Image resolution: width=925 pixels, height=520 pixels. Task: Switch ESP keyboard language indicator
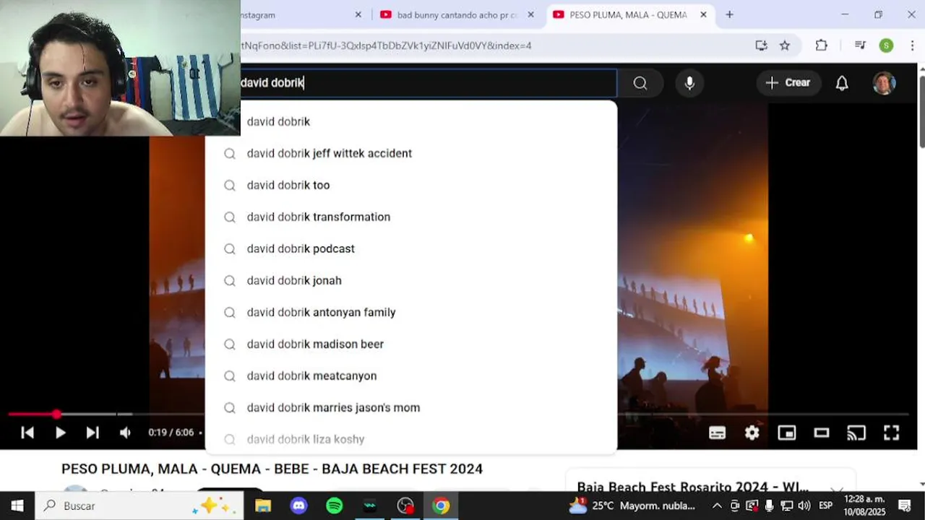pyautogui.click(x=825, y=506)
